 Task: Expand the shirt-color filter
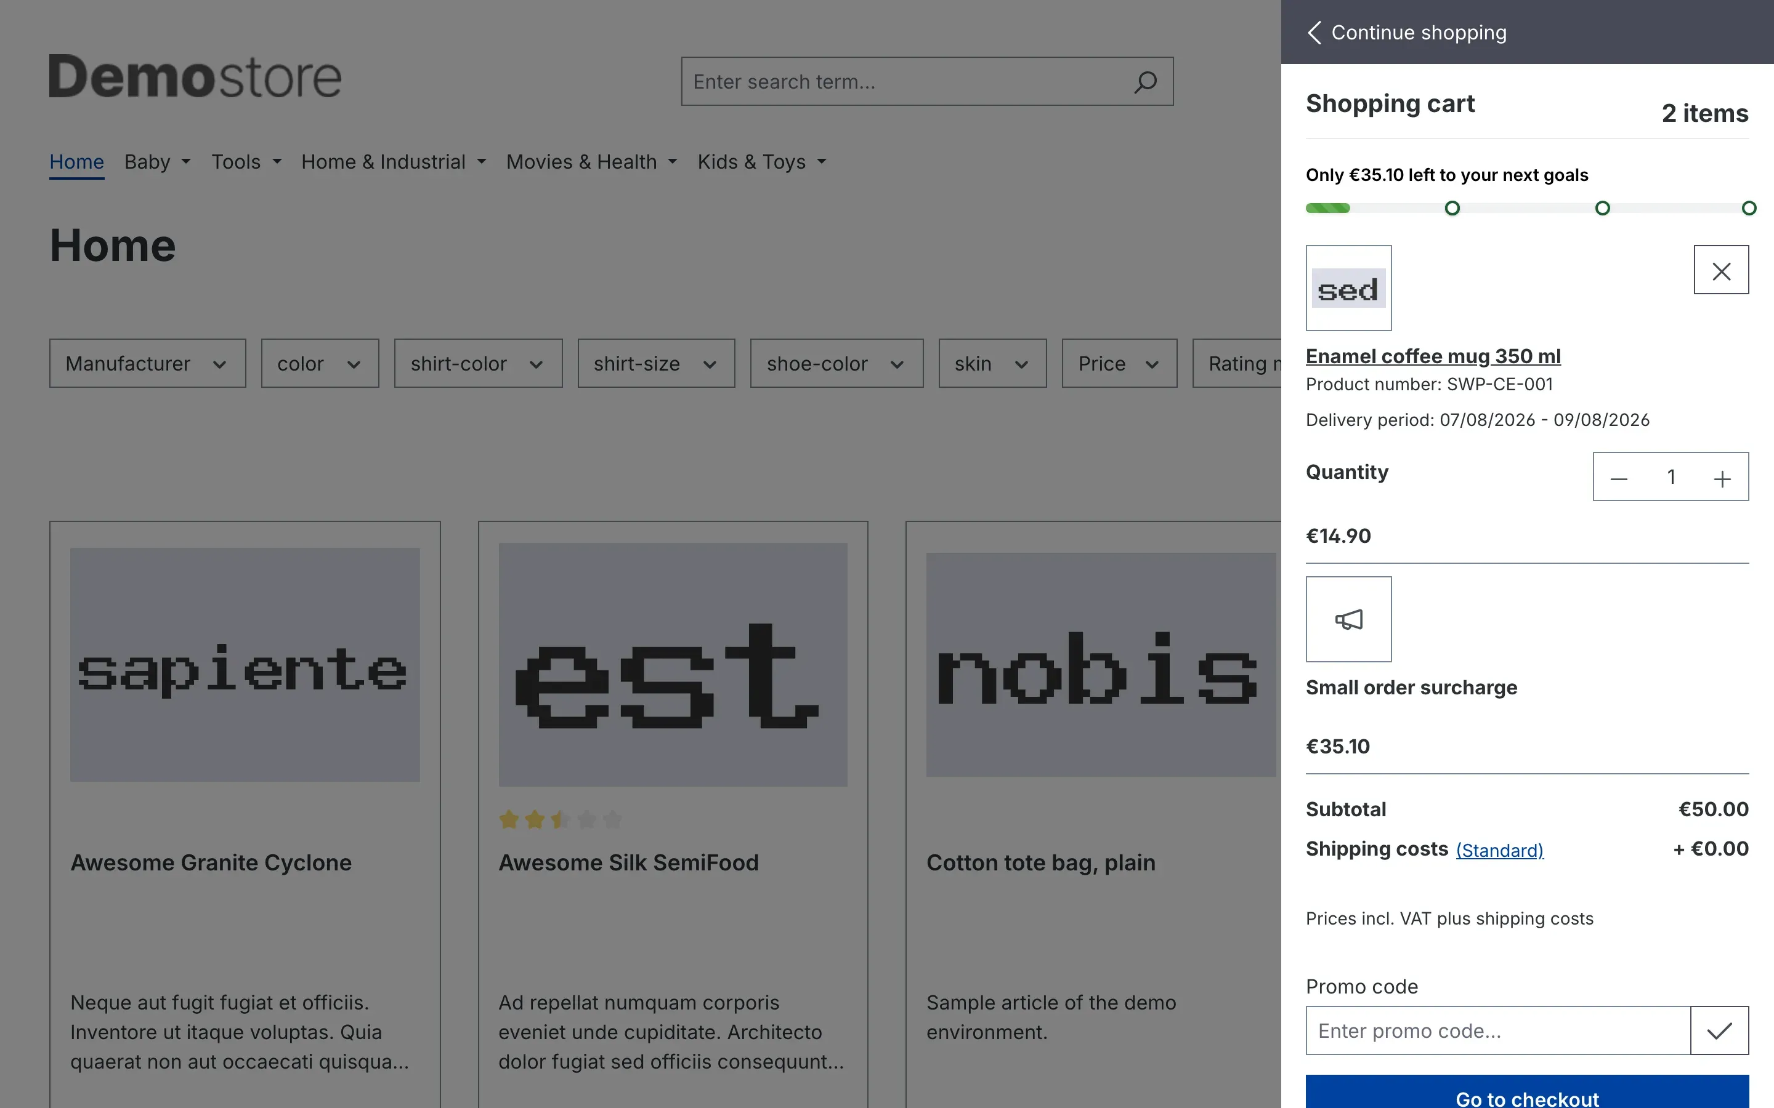coord(478,363)
